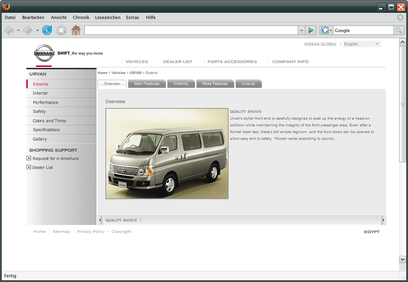Click the QUALITY SHOWS item in feature strip
The image size is (408, 282).
[121, 220]
